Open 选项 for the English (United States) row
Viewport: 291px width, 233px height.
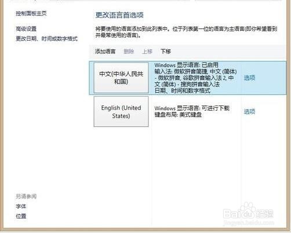(249, 111)
